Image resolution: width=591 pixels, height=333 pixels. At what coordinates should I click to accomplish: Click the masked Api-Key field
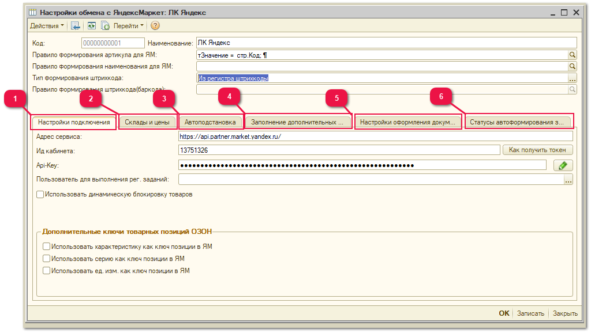click(362, 165)
